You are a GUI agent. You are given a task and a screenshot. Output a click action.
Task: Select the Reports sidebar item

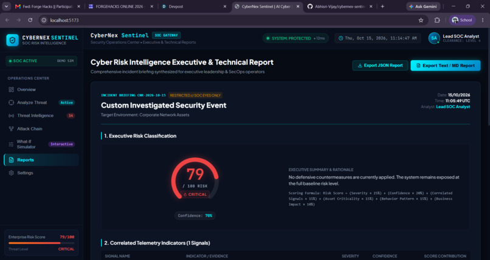pyautogui.click(x=41, y=160)
